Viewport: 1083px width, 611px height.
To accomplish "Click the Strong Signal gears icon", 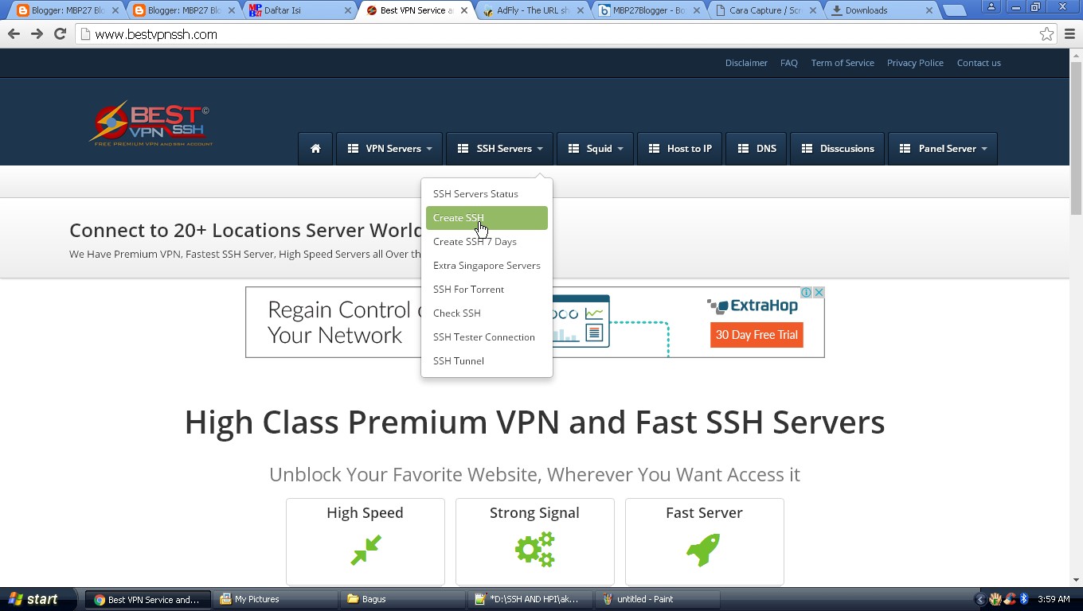I will 534,550.
